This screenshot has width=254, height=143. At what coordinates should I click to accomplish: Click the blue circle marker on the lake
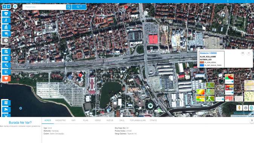(21, 108)
